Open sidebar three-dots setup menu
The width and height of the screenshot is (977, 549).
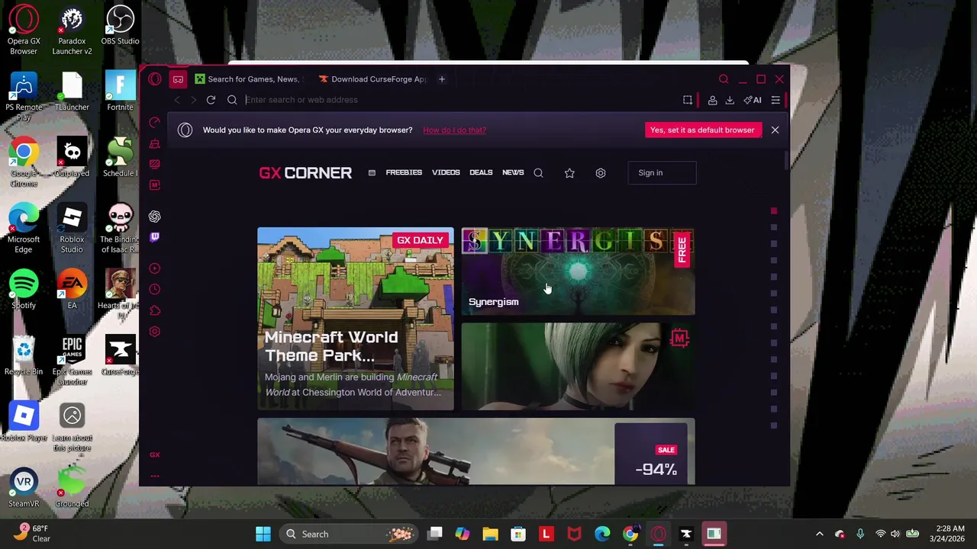point(155,476)
